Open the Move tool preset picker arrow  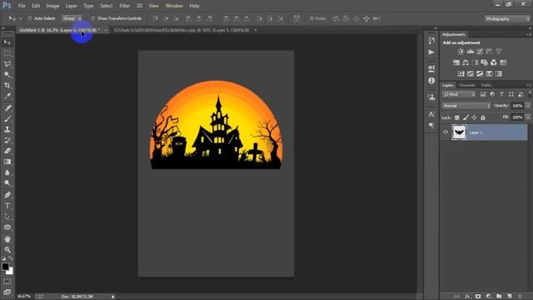(x=20, y=18)
